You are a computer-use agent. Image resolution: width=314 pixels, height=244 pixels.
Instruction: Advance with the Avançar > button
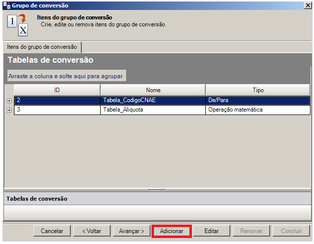click(132, 231)
